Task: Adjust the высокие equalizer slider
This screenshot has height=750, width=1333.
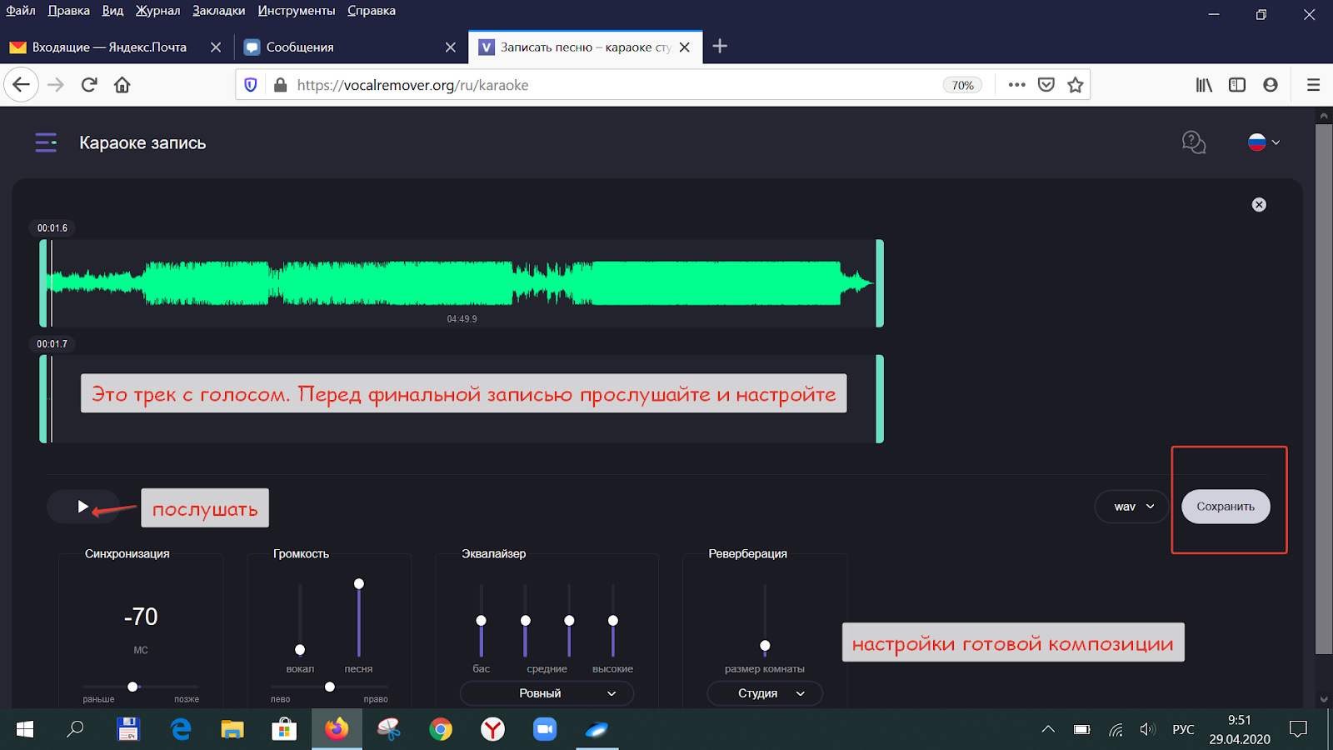Action: 613,620
